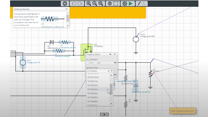
Task: Pin the Property Editor panel
Action: [110, 54]
